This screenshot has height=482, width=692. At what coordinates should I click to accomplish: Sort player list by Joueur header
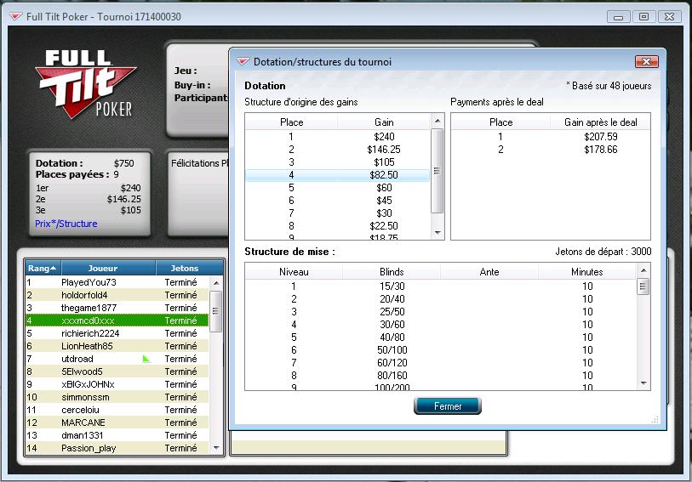coord(109,268)
